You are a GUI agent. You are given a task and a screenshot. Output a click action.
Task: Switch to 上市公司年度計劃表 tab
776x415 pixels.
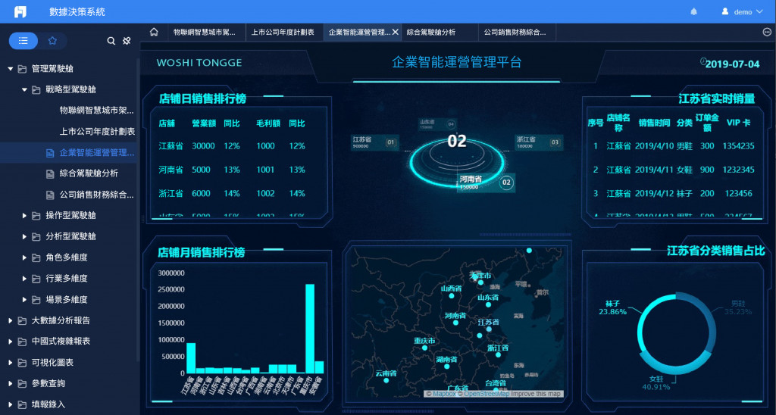tap(283, 32)
